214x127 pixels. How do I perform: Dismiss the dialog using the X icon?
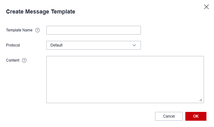click(206, 7)
